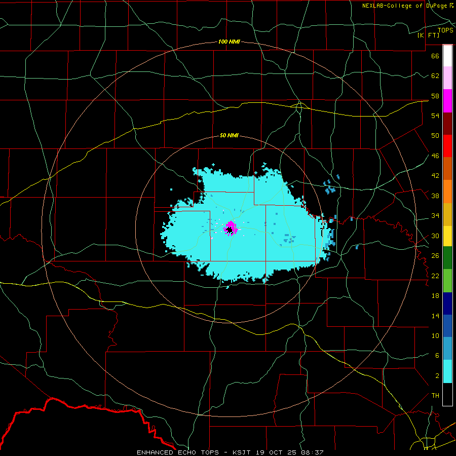
Task: Click the 50 NMI range ring label
Action: click(229, 135)
